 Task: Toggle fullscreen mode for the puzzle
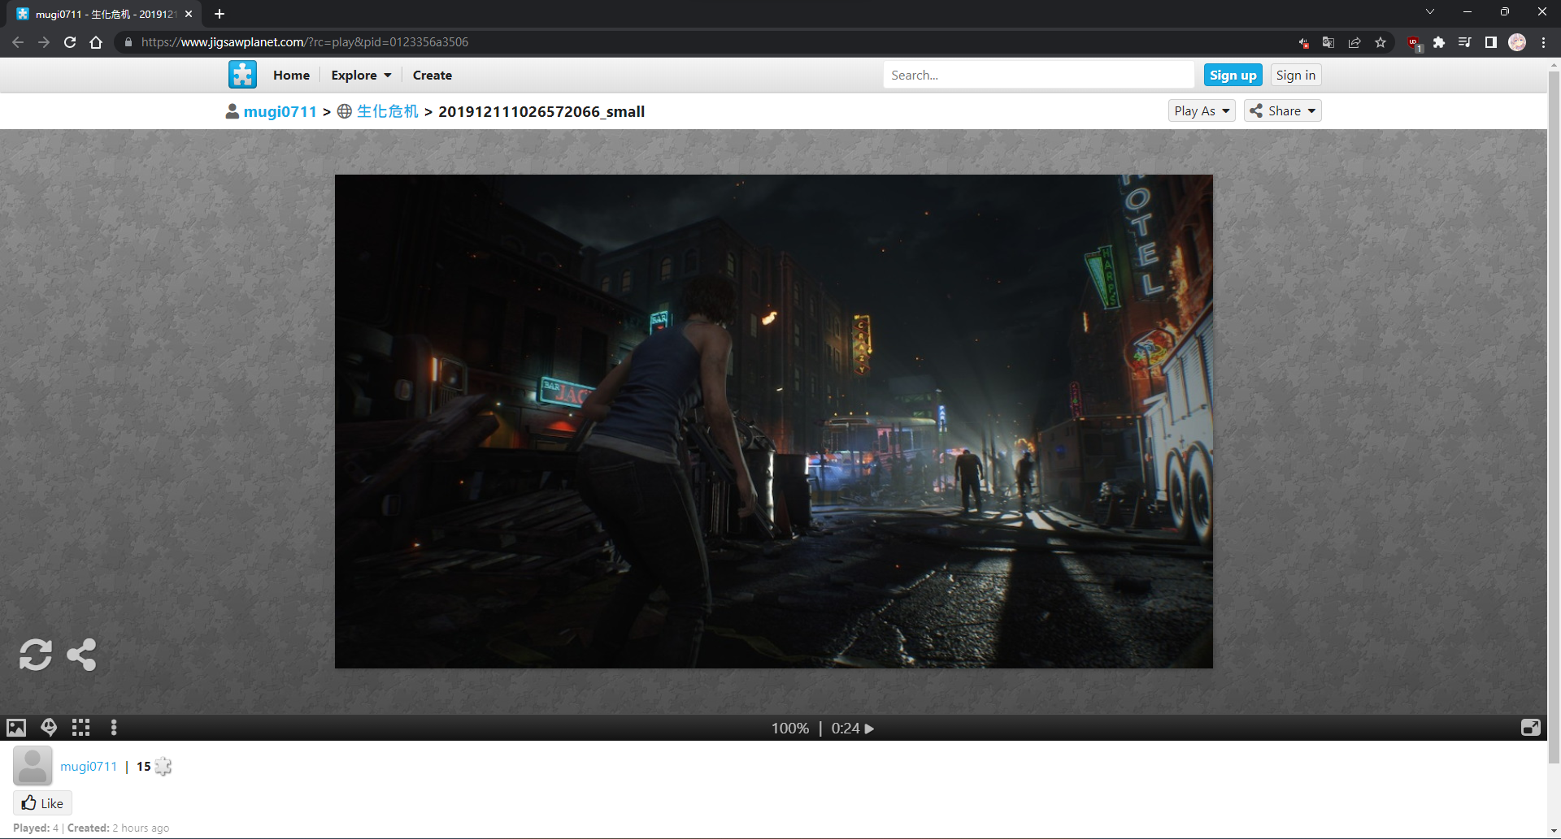point(1530,728)
